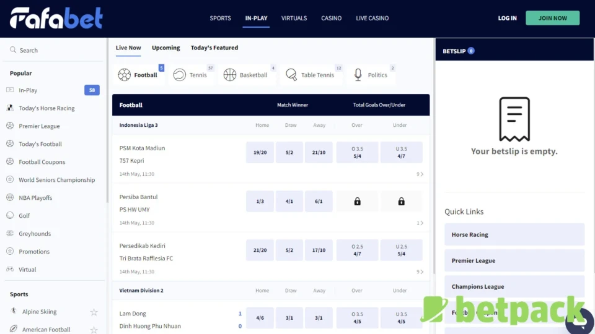Open the Virtuals nav item

coord(294,18)
